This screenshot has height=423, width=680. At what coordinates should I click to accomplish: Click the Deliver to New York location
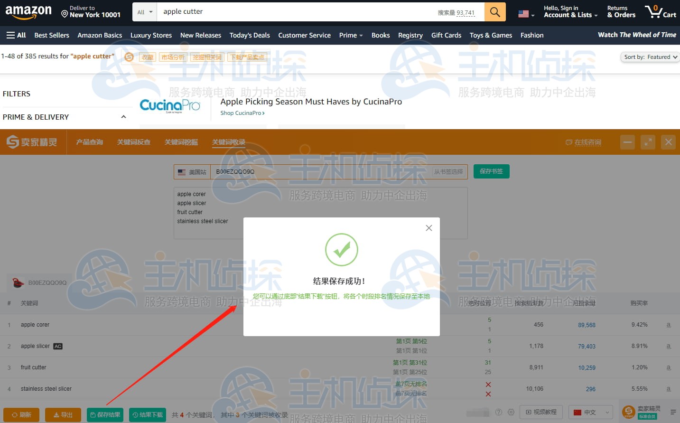tap(91, 12)
